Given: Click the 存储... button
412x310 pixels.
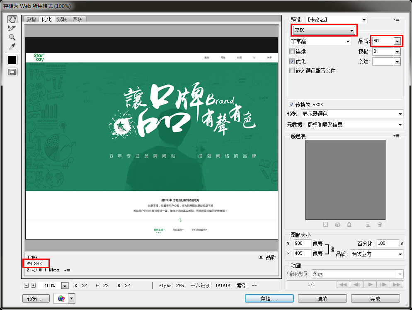Looking at the screenshot, I should (x=269, y=299).
